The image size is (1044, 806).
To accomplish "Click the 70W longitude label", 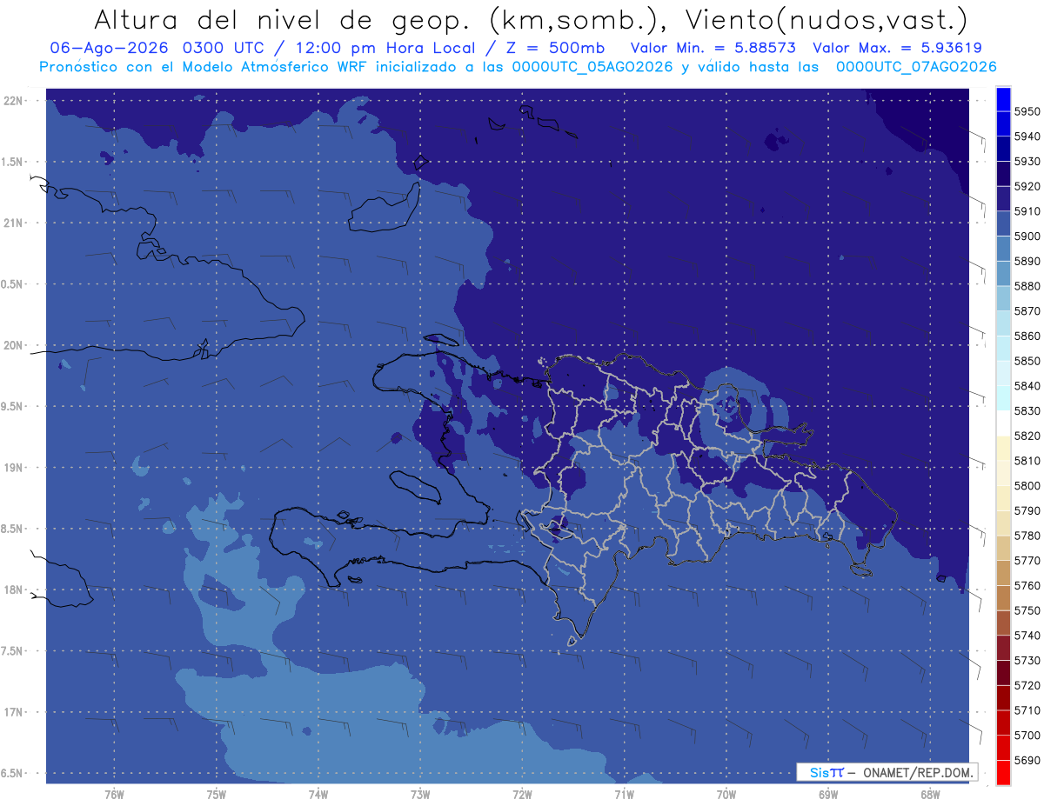I will [x=726, y=795].
